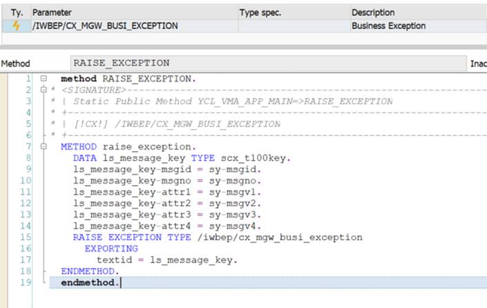Click the 'Method' field label
The image size is (487, 308).
click(15, 64)
